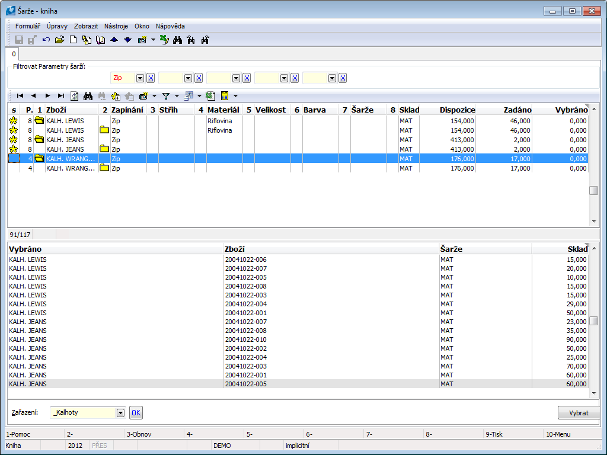The image size is (607, 455).
Task: Click the open folder icon in toolbar
Action: (x=59, y=40)
